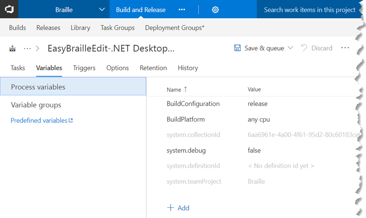Click the Discard undo icon
The width and height of the screenshot is (366, 218).
coord(304,48)
